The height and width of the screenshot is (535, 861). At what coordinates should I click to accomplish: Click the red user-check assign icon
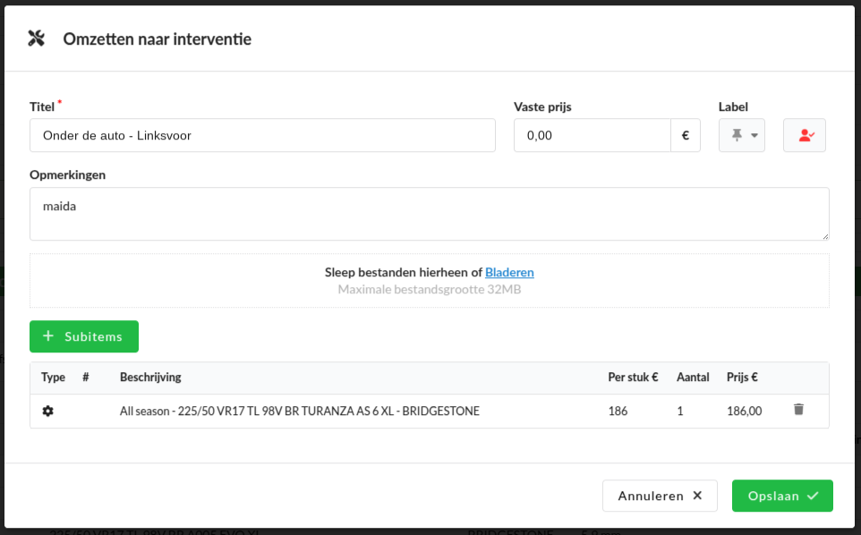coord(805,135)
